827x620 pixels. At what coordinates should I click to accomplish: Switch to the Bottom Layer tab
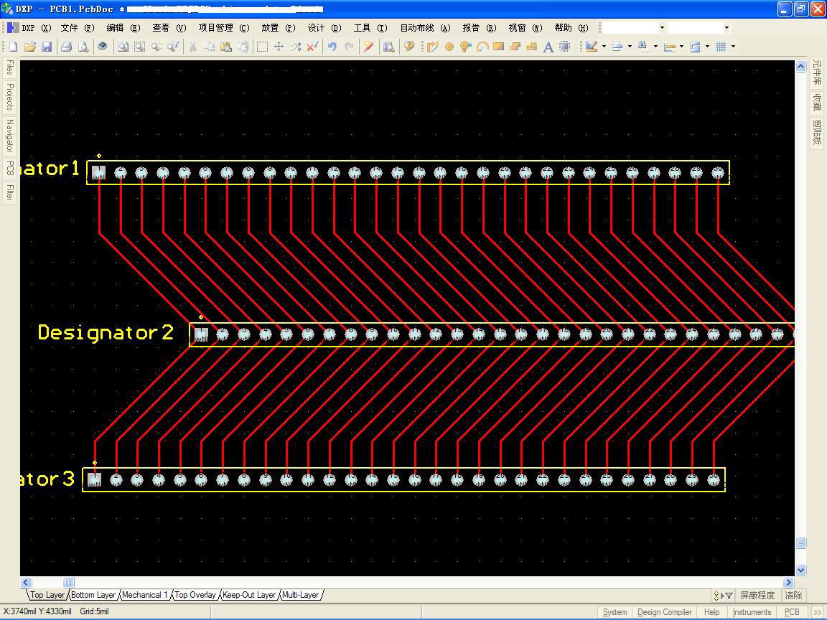point(93,595)
